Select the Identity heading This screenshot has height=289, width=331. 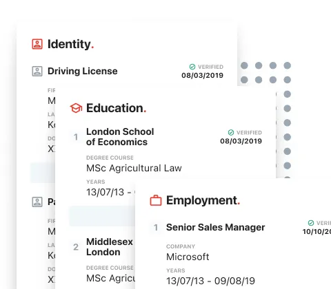click(70, 44)
